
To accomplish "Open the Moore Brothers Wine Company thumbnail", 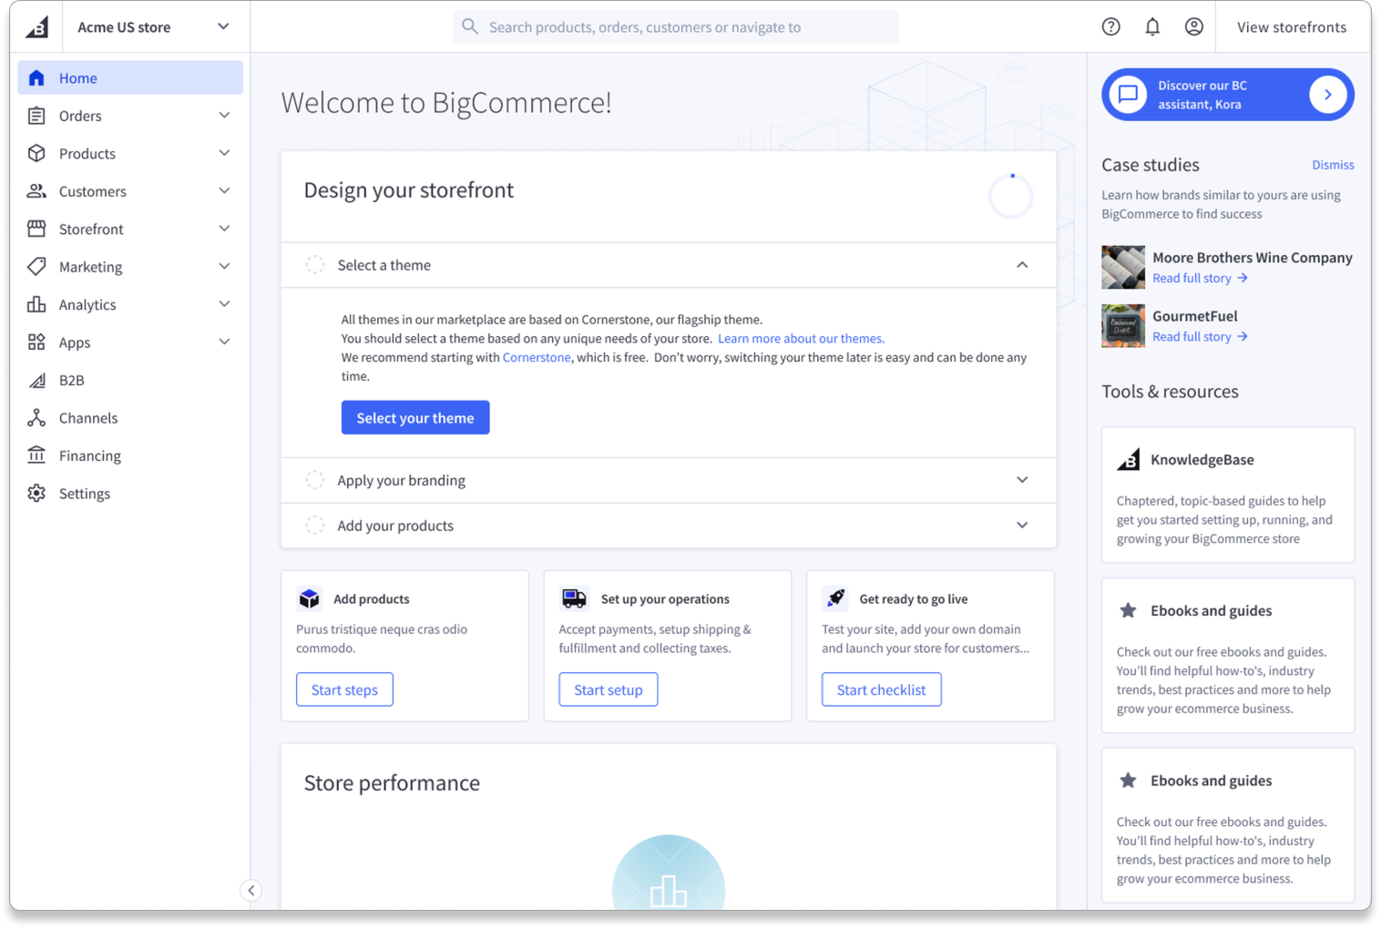I will (x=1123, y=267).
